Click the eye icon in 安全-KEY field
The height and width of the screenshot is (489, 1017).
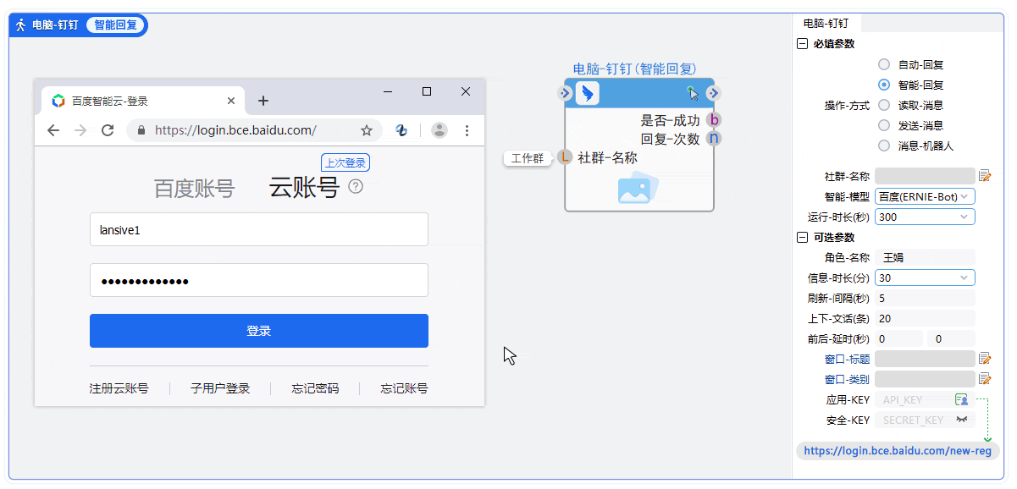click(962, 420)
